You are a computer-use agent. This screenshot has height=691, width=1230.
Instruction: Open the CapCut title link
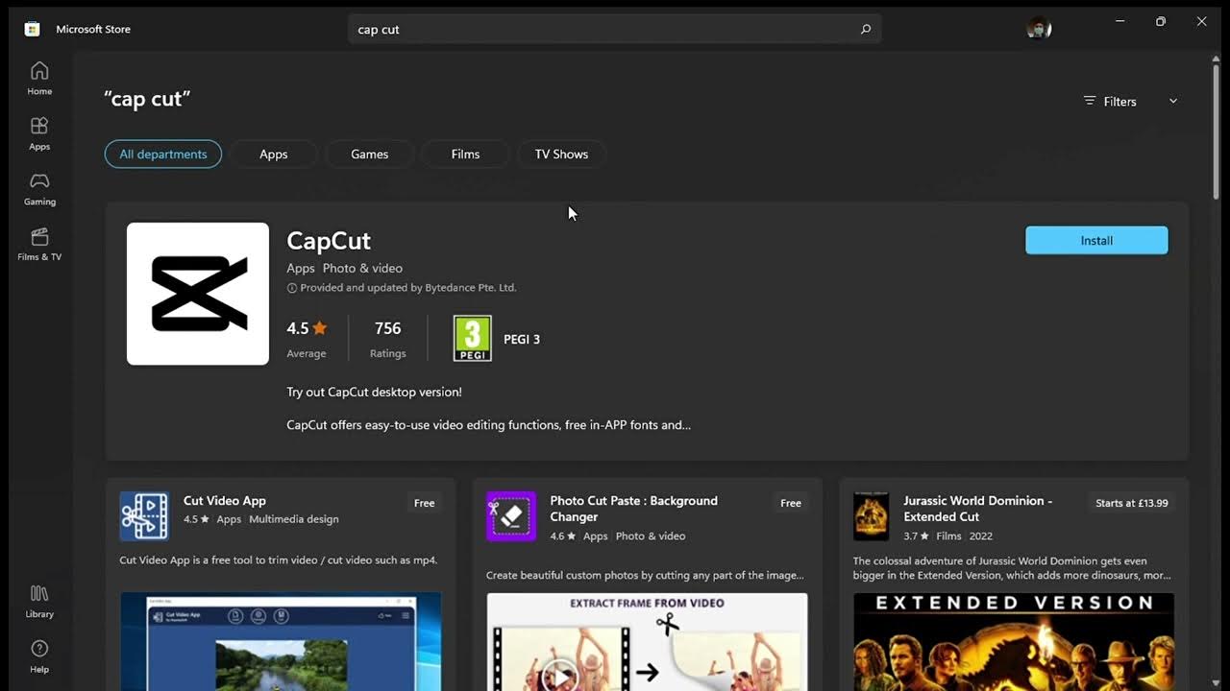click(x=329, y=241)
